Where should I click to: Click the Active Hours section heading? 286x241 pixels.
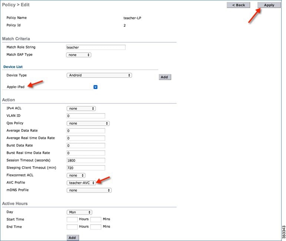[x=15, y=204]
